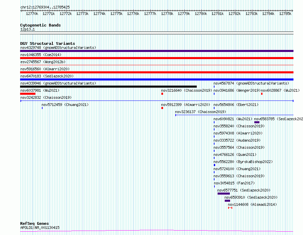
Task: Select the nsv1046355 (Coe2014) label
Action: point(41,55)
